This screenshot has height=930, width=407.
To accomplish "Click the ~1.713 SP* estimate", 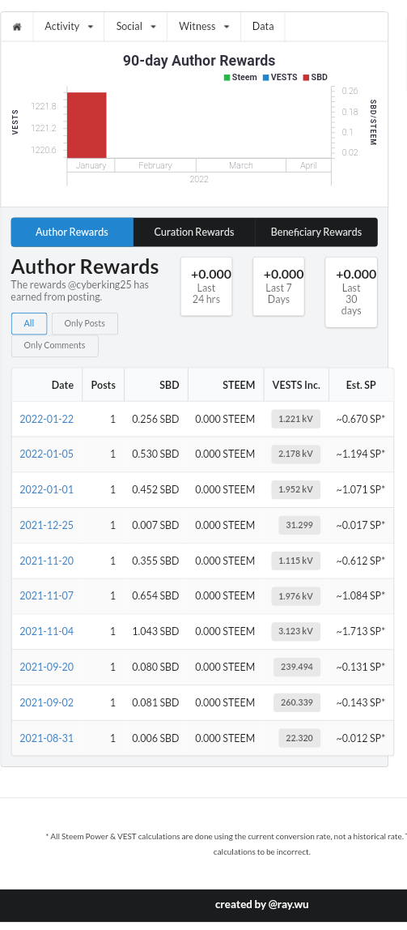I will tap(361, 631).
